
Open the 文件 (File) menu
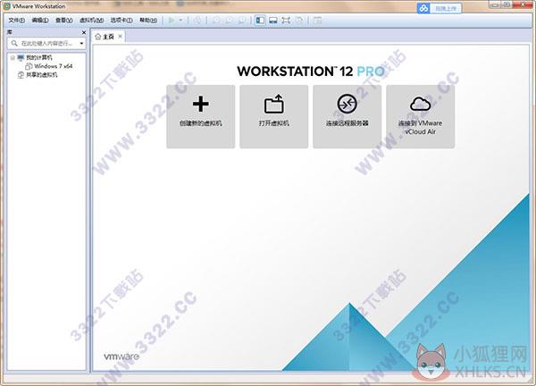(x=16, y=21)
